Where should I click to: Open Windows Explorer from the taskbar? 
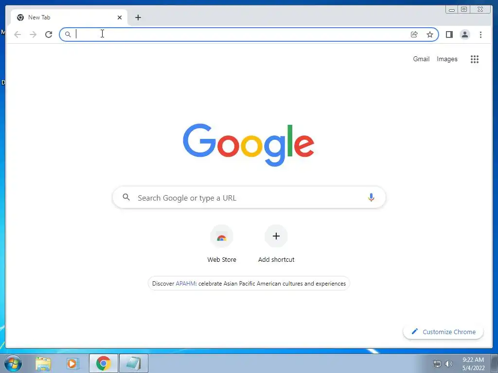tap(43, 364)
